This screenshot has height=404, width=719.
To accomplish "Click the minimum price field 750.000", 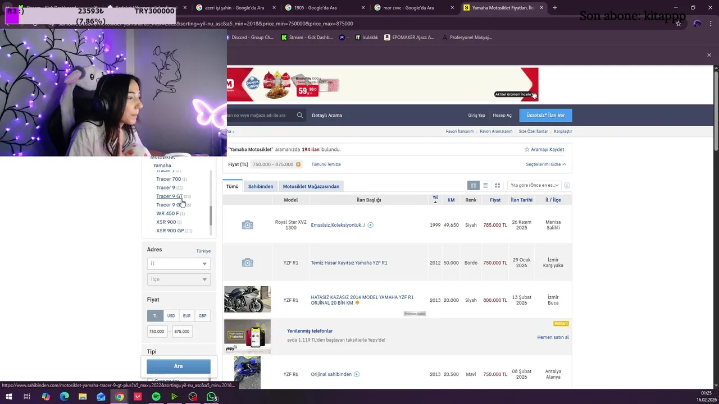I will point(158,332).
